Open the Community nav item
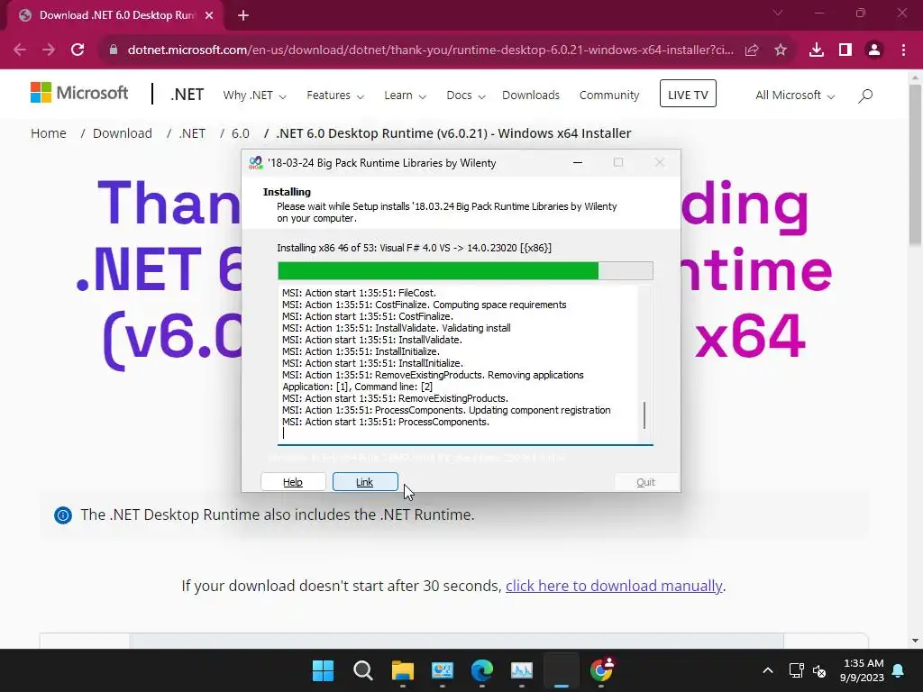The width and height of the screenshot is (923, 692). pos(608,96)
